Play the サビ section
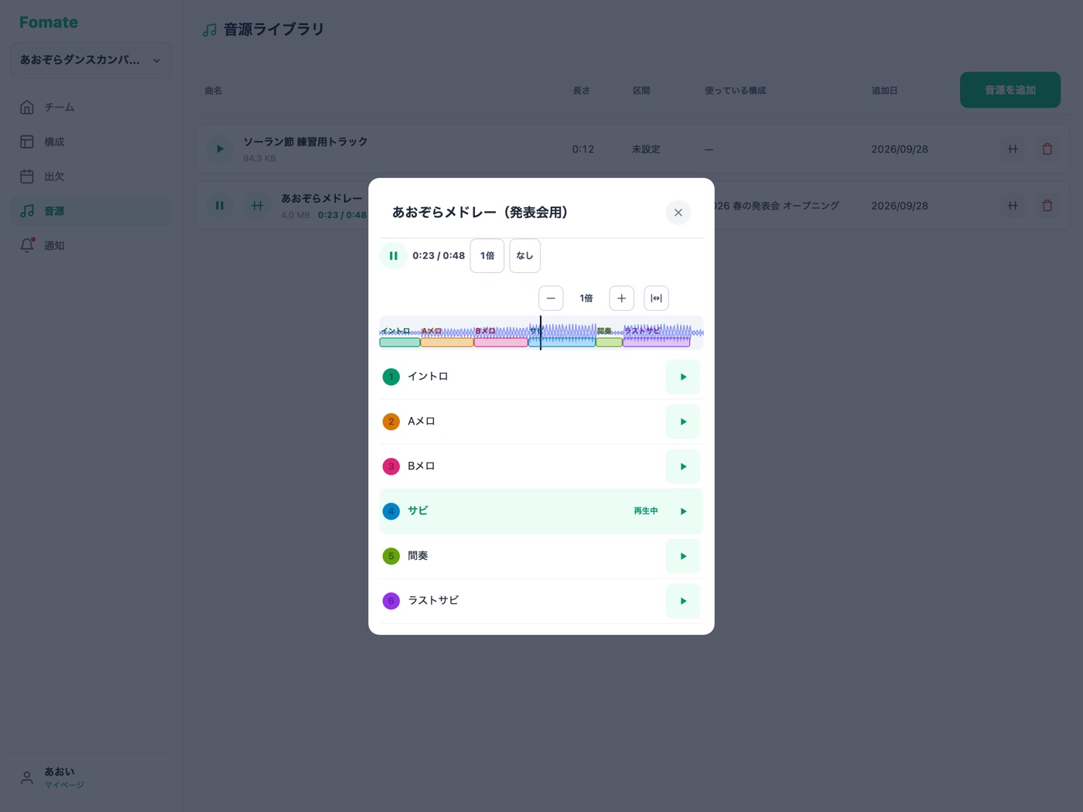This screenshot has width=1083, height=812. coord(683,512)
